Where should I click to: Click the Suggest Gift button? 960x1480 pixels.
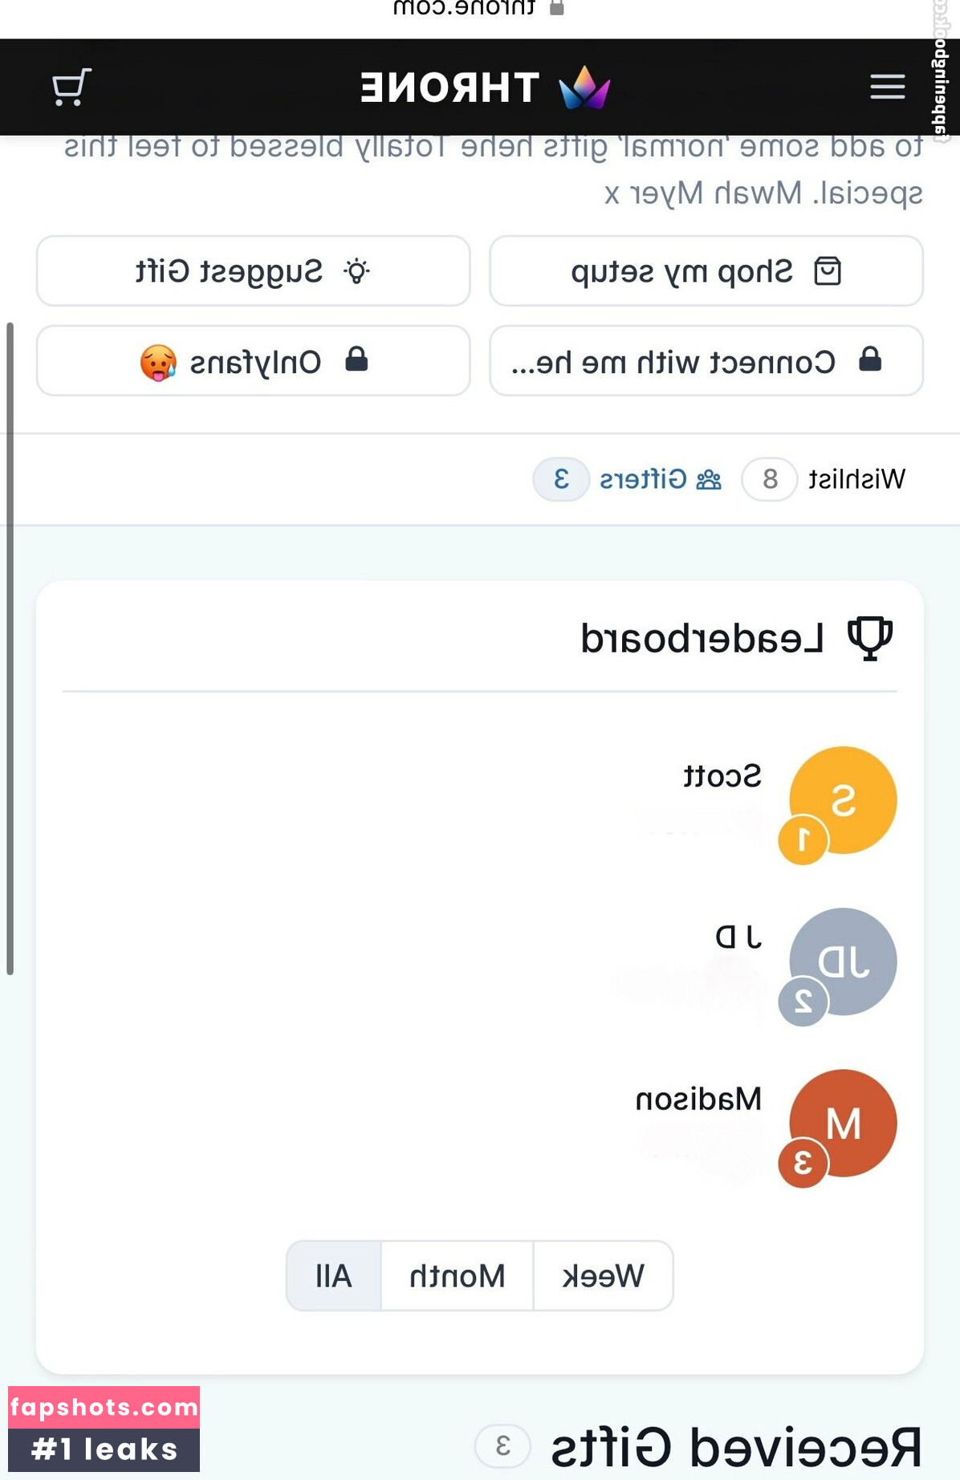pyautogui.click(x=254, y=271)
